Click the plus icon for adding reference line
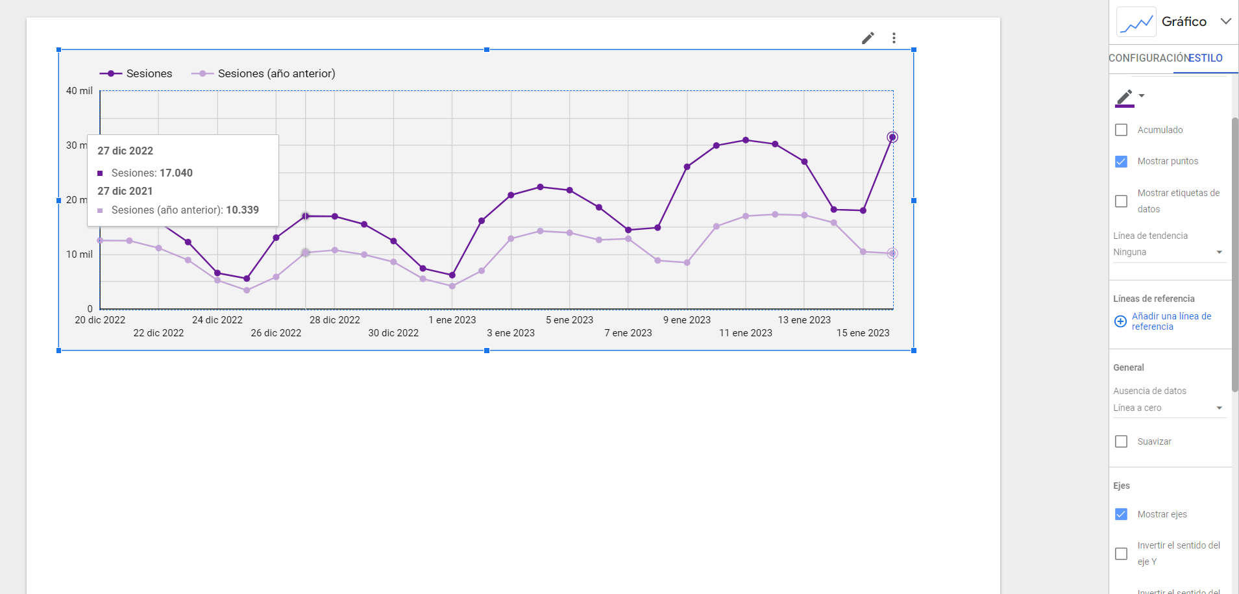Viewport: 1239px width, 594px height. pos(1120,321)
